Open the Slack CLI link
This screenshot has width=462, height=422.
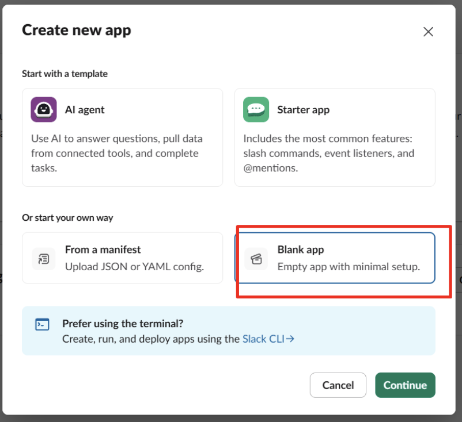click(268, 339)
